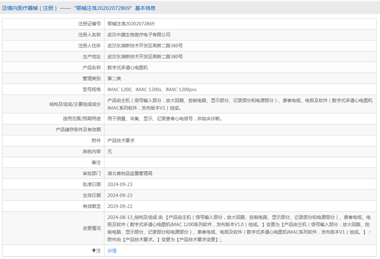This screenshot has width=380, height=259.
Task: Open the 详情 link
Action: click(x=112, y=251)
